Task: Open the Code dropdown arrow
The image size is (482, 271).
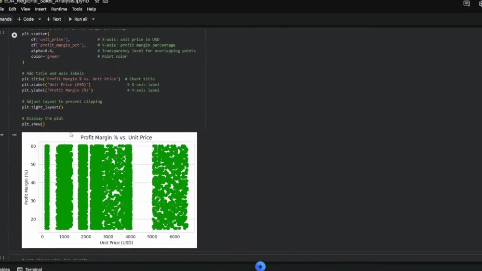Action: 40,19
